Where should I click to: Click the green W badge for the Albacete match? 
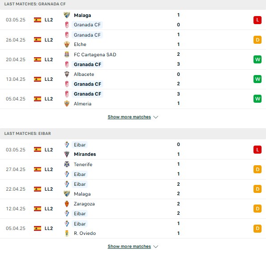click(258, 79)
